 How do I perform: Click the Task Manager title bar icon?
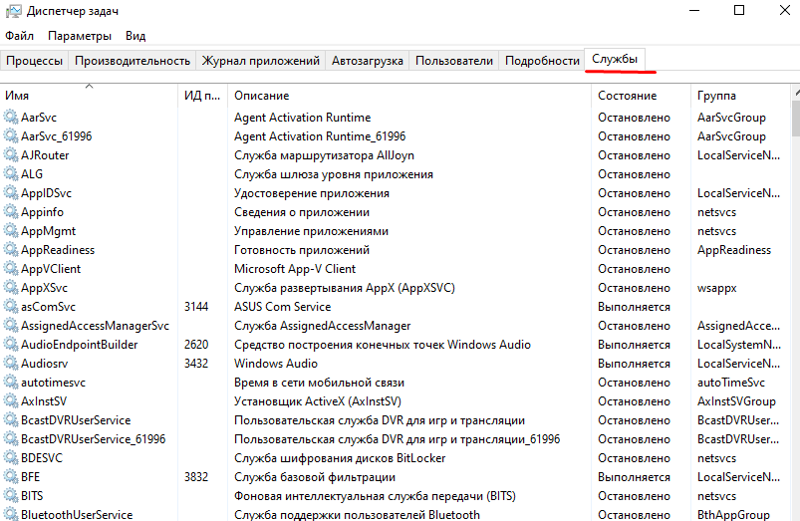click(x=12, y=12)
